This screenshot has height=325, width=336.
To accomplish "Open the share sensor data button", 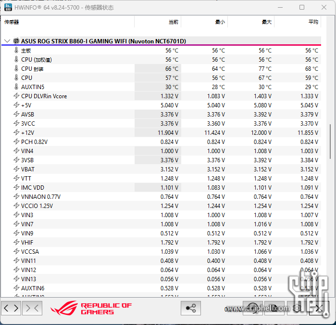I will 191,308.
